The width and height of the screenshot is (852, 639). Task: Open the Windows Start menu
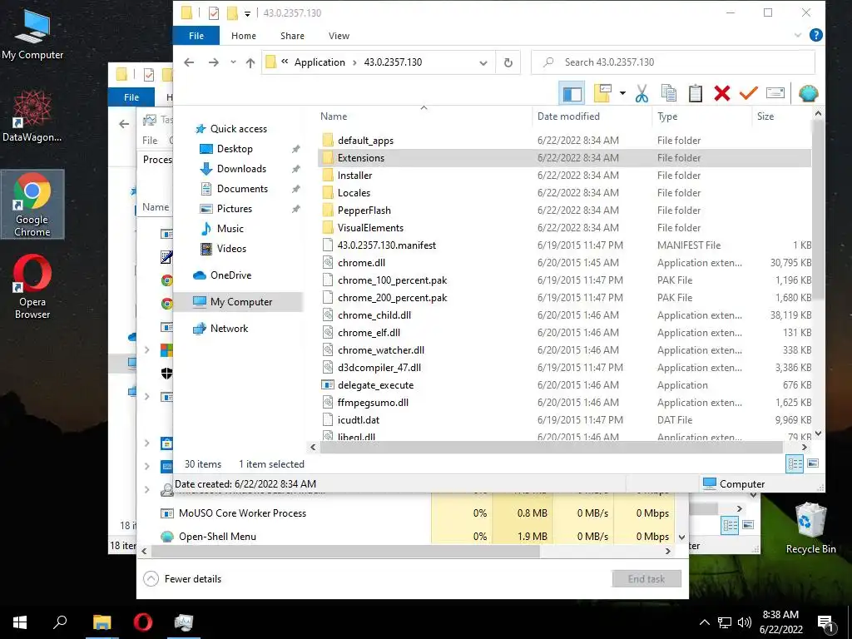[20, 622]
